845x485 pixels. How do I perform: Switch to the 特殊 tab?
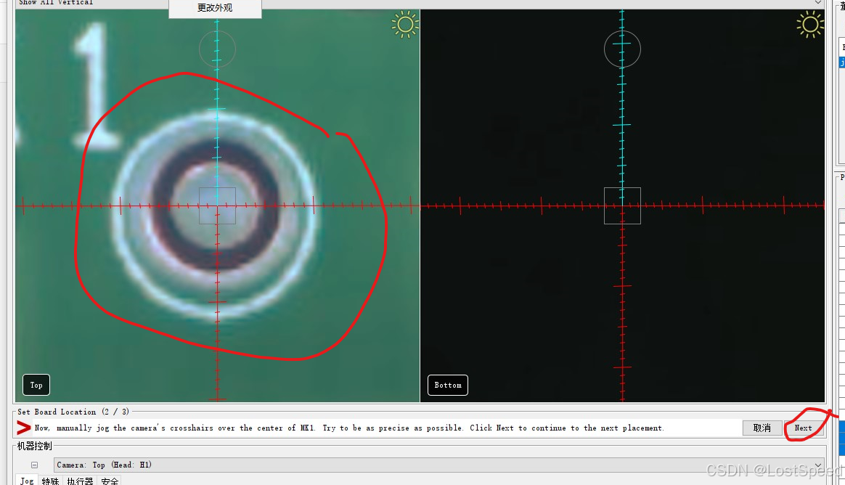[50, 481]
